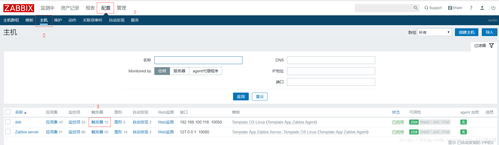
Task: Click the ZBX badge for Zabbix server
Action: click(414, 132)
